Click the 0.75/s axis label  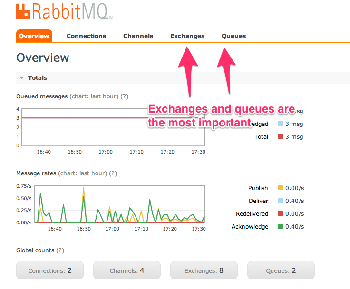click(x=24, y=186)
